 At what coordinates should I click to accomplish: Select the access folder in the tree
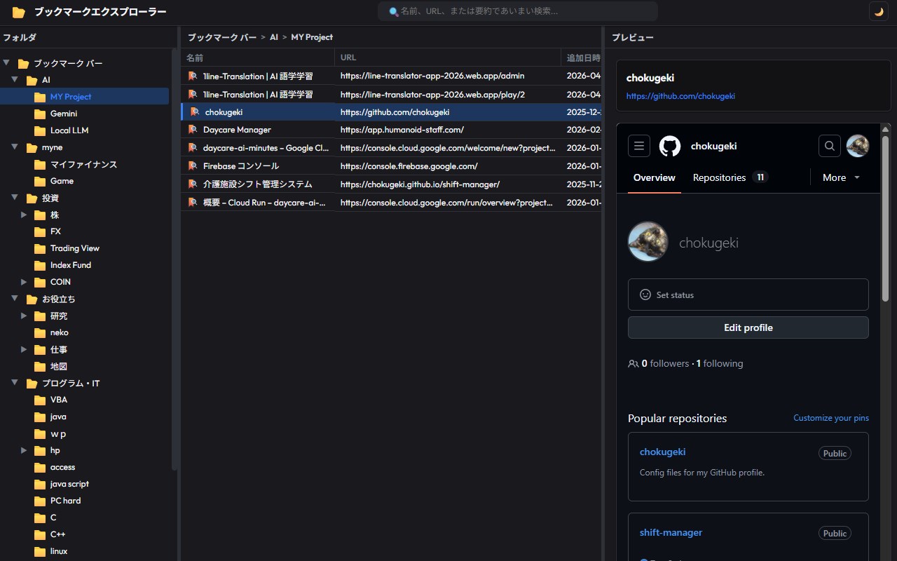pyautogui.click(x=84, y=467)
